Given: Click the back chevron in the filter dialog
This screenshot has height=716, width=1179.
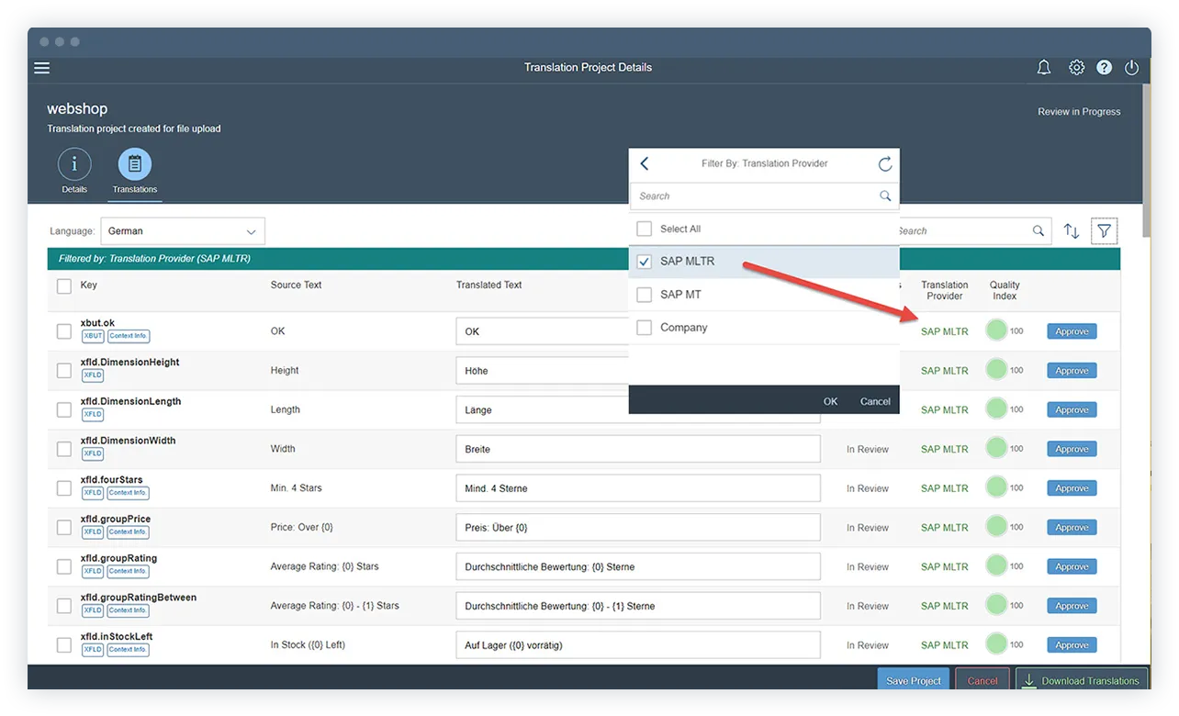Looking at the screenshot, I should (644, 163).
